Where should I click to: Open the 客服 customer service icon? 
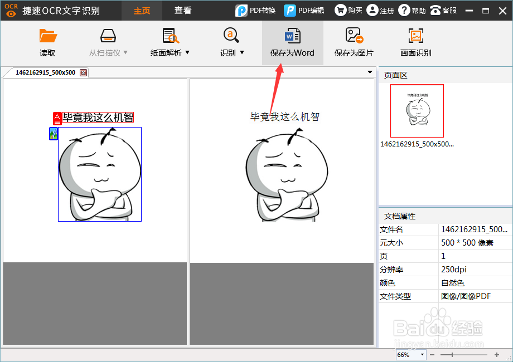(435, 10)
